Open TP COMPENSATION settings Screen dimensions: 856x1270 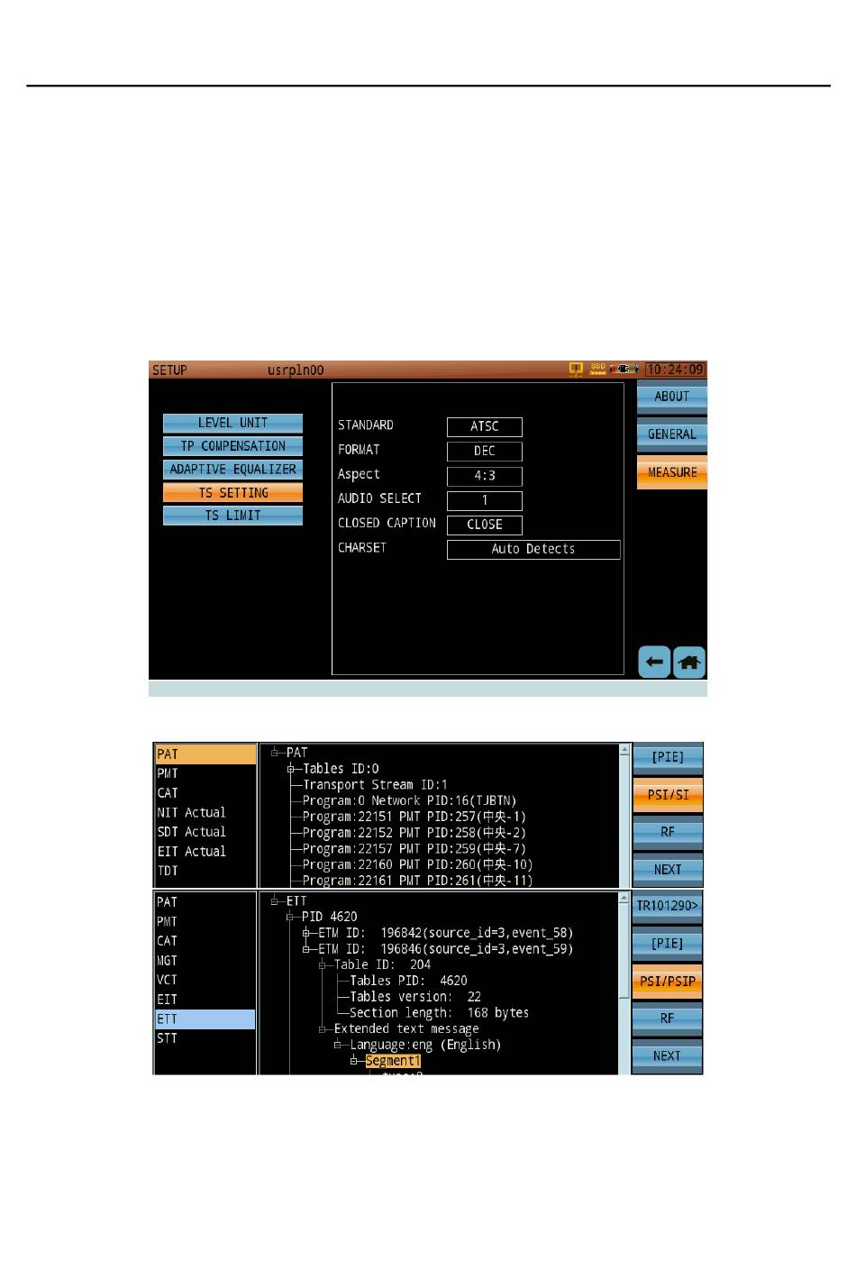pyautogui.click(x=232, y=446)
